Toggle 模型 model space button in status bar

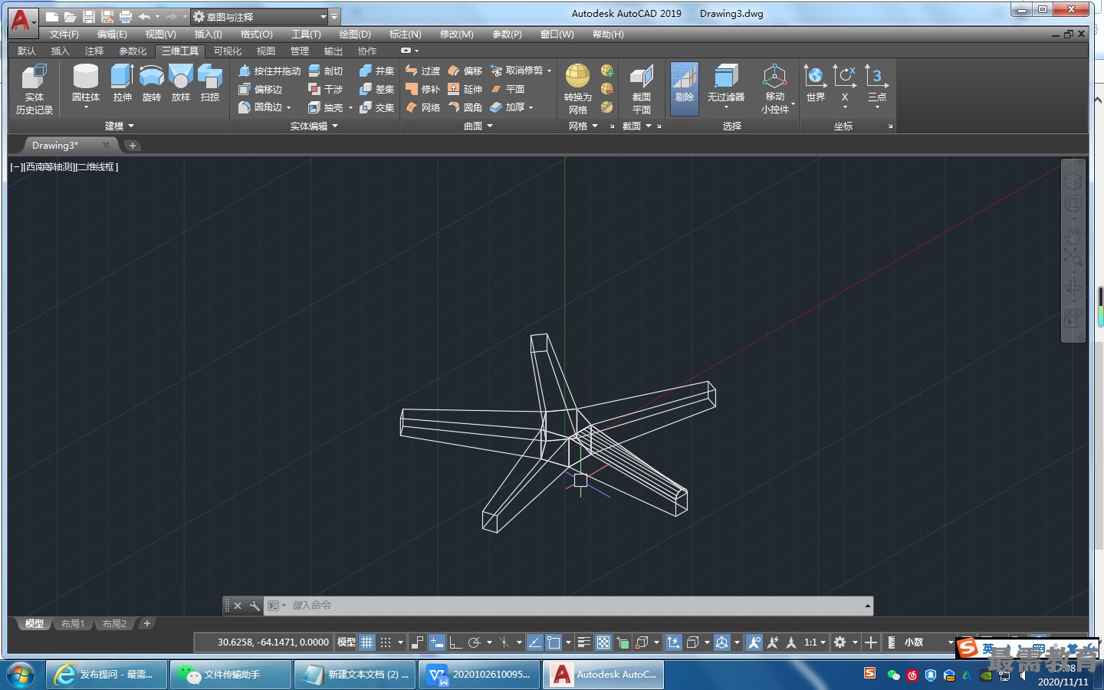point(347,642)
